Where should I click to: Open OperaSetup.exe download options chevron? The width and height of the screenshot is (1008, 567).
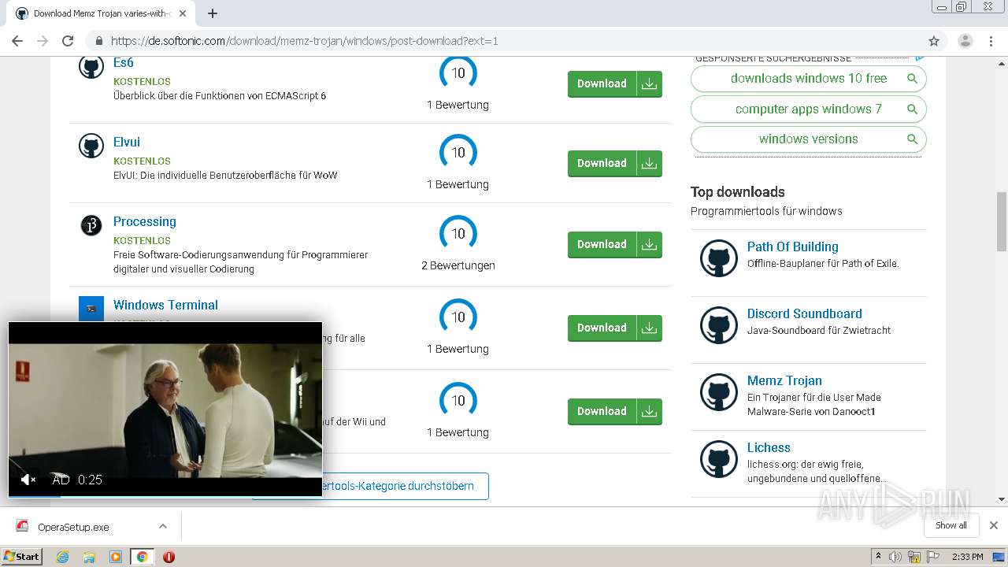click(x=163, y=527)
